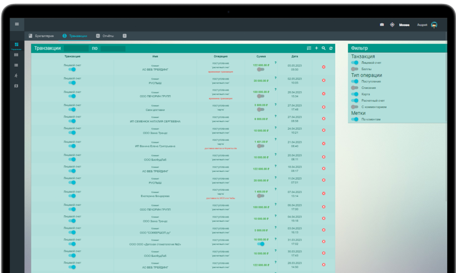This screenshot has width=456, height=273.
Task: Open the hamburger menu in the top-left corner
Action: pos(17,24)
